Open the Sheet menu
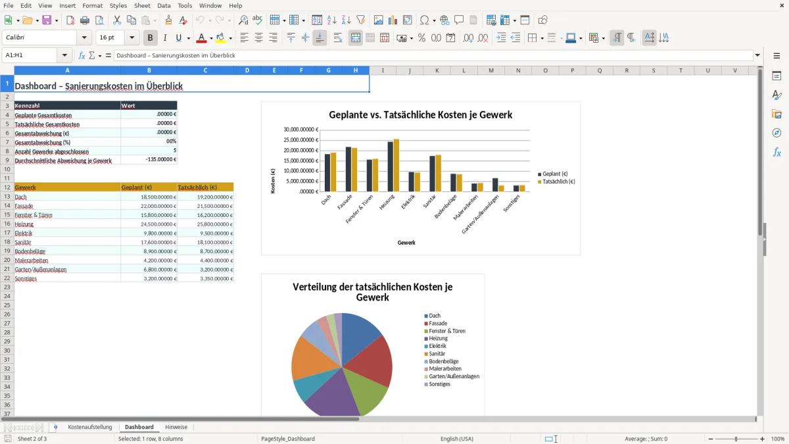Screen dimensions: 789x444 142,5
